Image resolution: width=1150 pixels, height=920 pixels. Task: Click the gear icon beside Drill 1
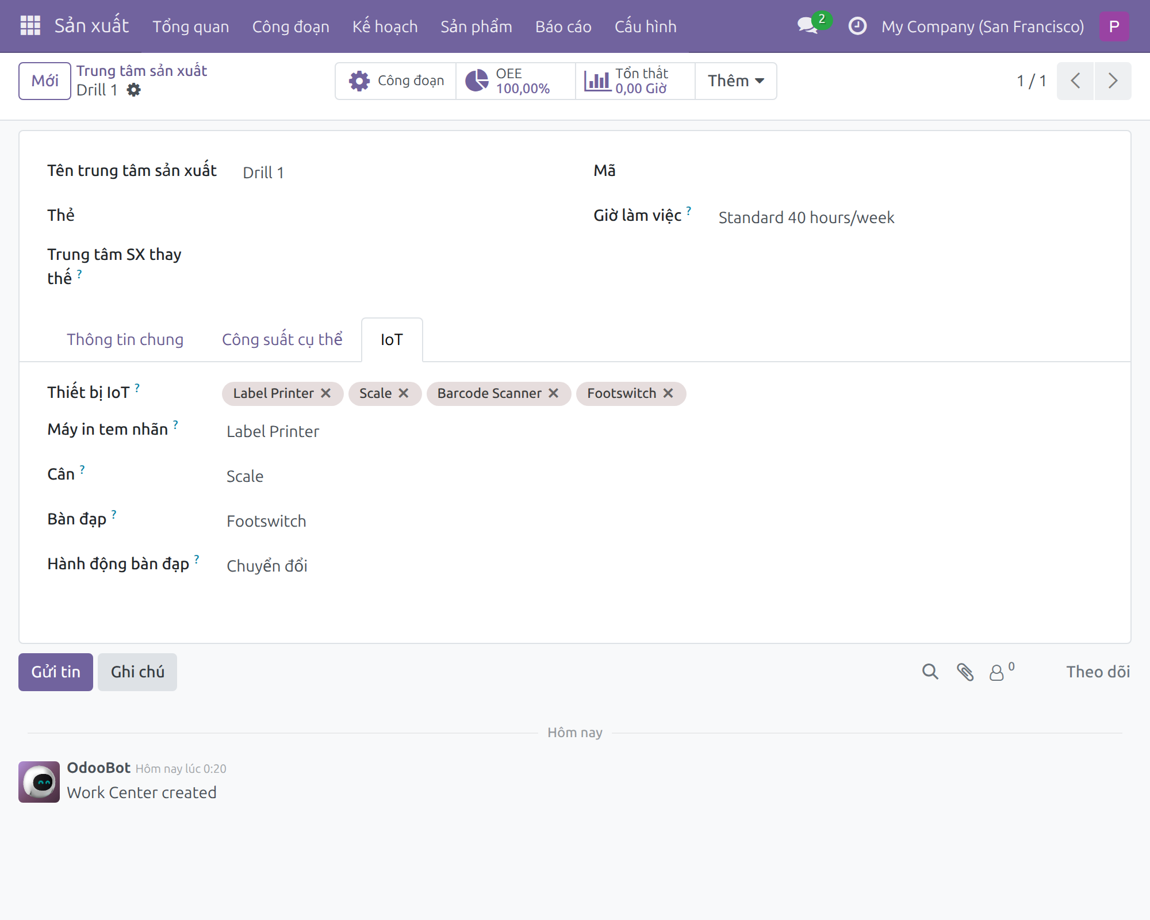pyautogui.click(x=134, y=90)
